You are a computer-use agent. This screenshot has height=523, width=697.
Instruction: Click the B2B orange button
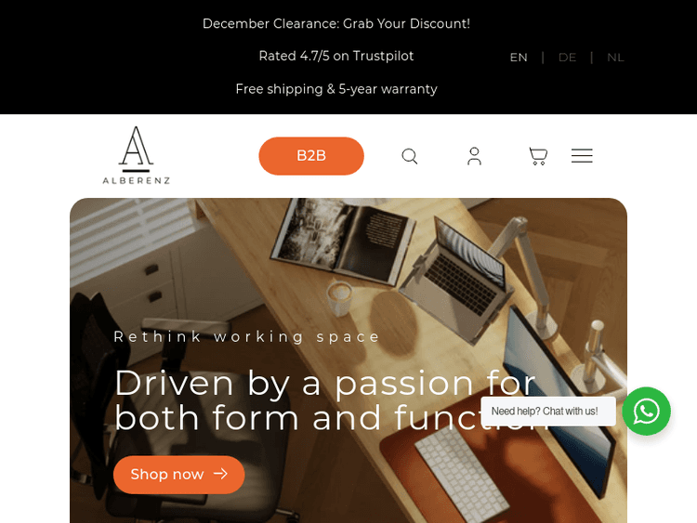(x=311, y=156)
